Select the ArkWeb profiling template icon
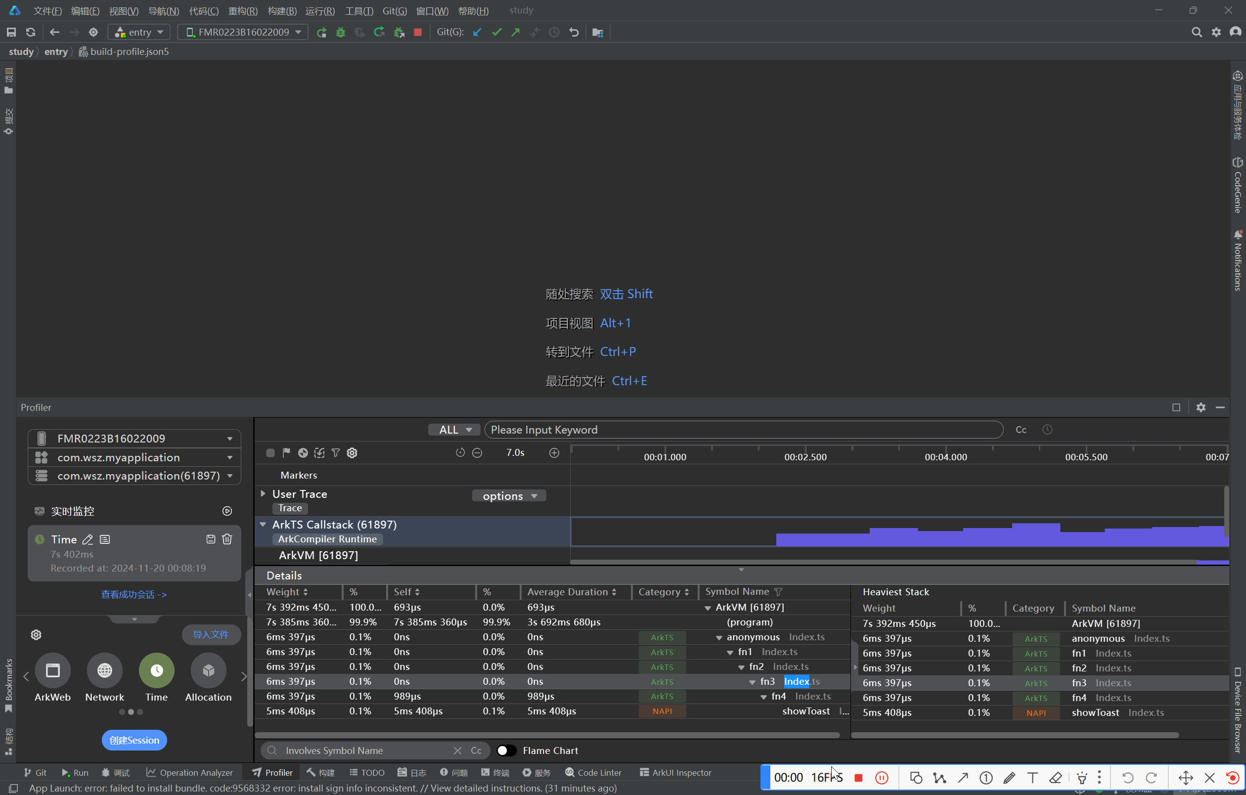1246x795 pixels. point(53,671)
